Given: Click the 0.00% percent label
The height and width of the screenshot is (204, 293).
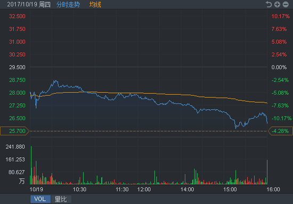Looking at the screenshot, I should tap(279, 67).
